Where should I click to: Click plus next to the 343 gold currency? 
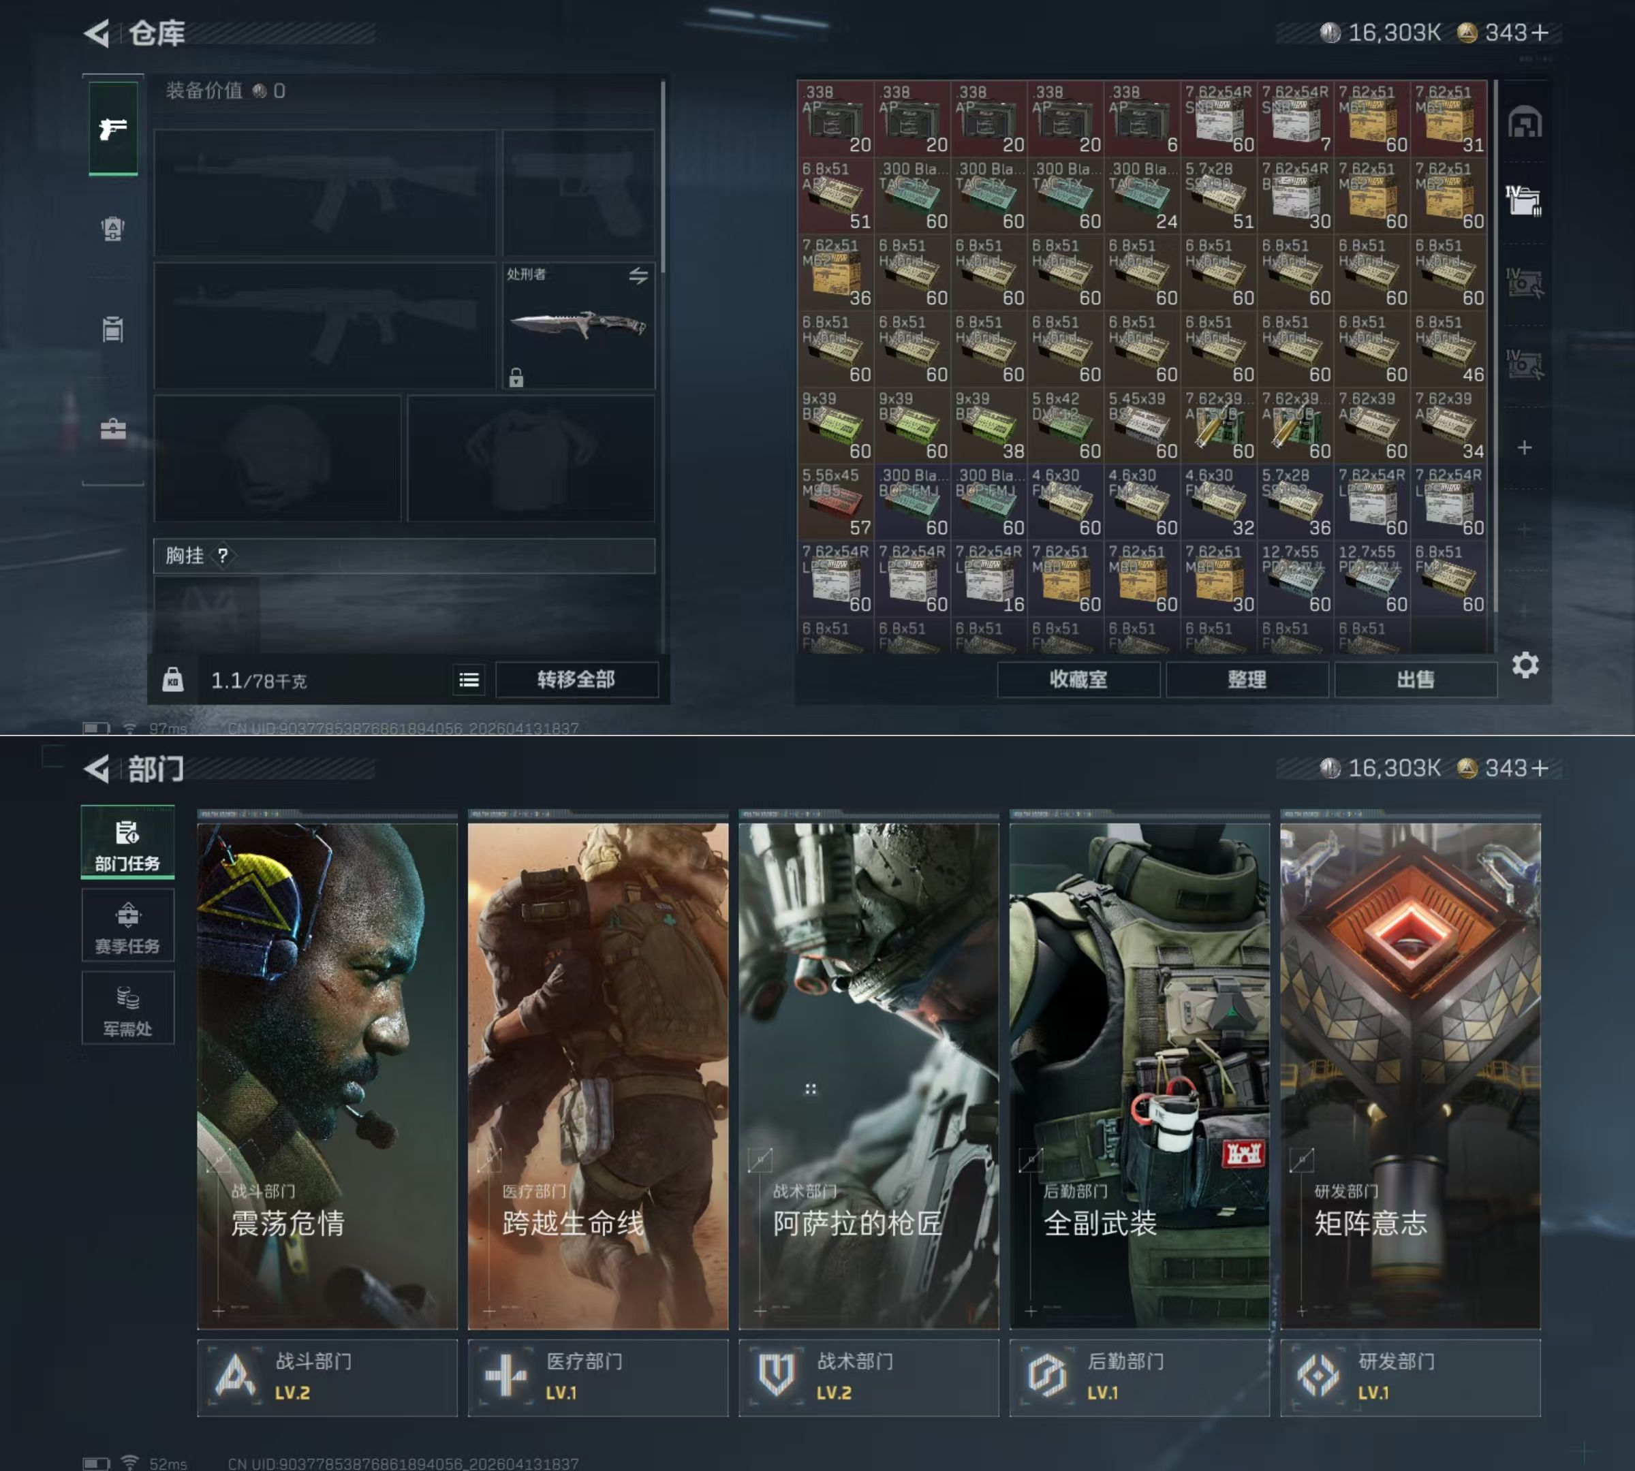[x=1540, y=33]
